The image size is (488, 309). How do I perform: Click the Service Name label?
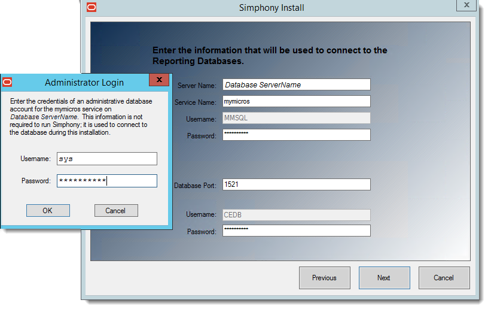point(195,102)
